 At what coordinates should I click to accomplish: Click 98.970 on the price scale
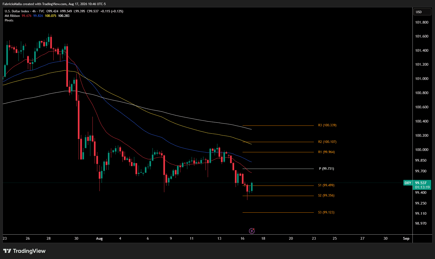421,223
